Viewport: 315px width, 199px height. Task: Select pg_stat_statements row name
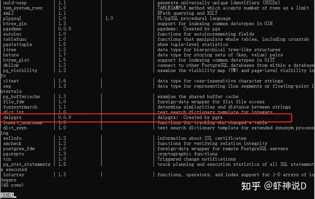(27, 165)
